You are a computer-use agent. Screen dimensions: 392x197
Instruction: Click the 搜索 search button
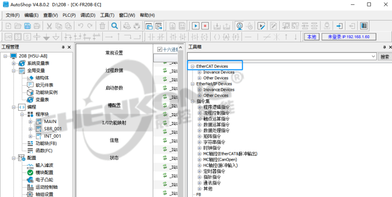385,57
